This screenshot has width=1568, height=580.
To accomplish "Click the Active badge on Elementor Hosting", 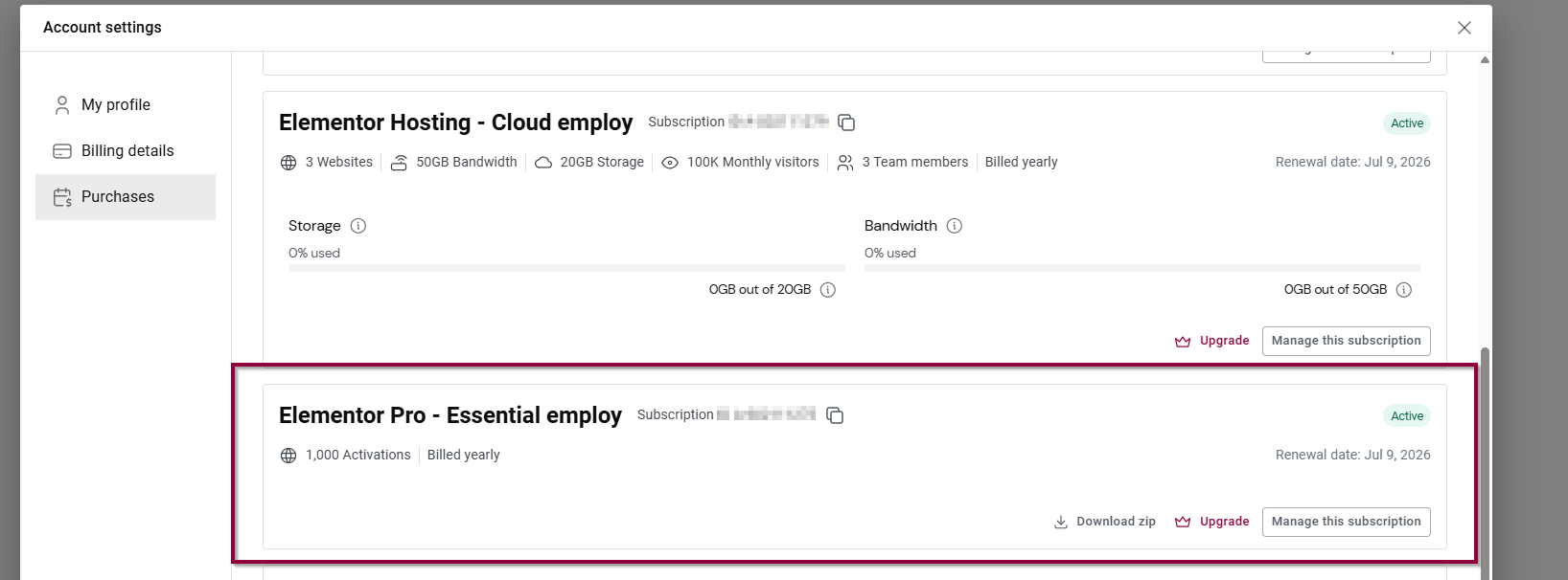I will 1407,123.
